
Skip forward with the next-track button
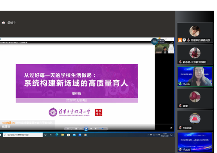[91, 129]
